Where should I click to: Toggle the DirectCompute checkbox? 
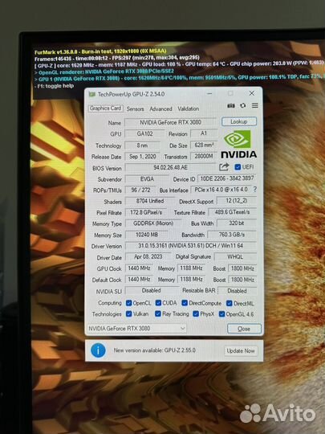[x=185, y=303]
